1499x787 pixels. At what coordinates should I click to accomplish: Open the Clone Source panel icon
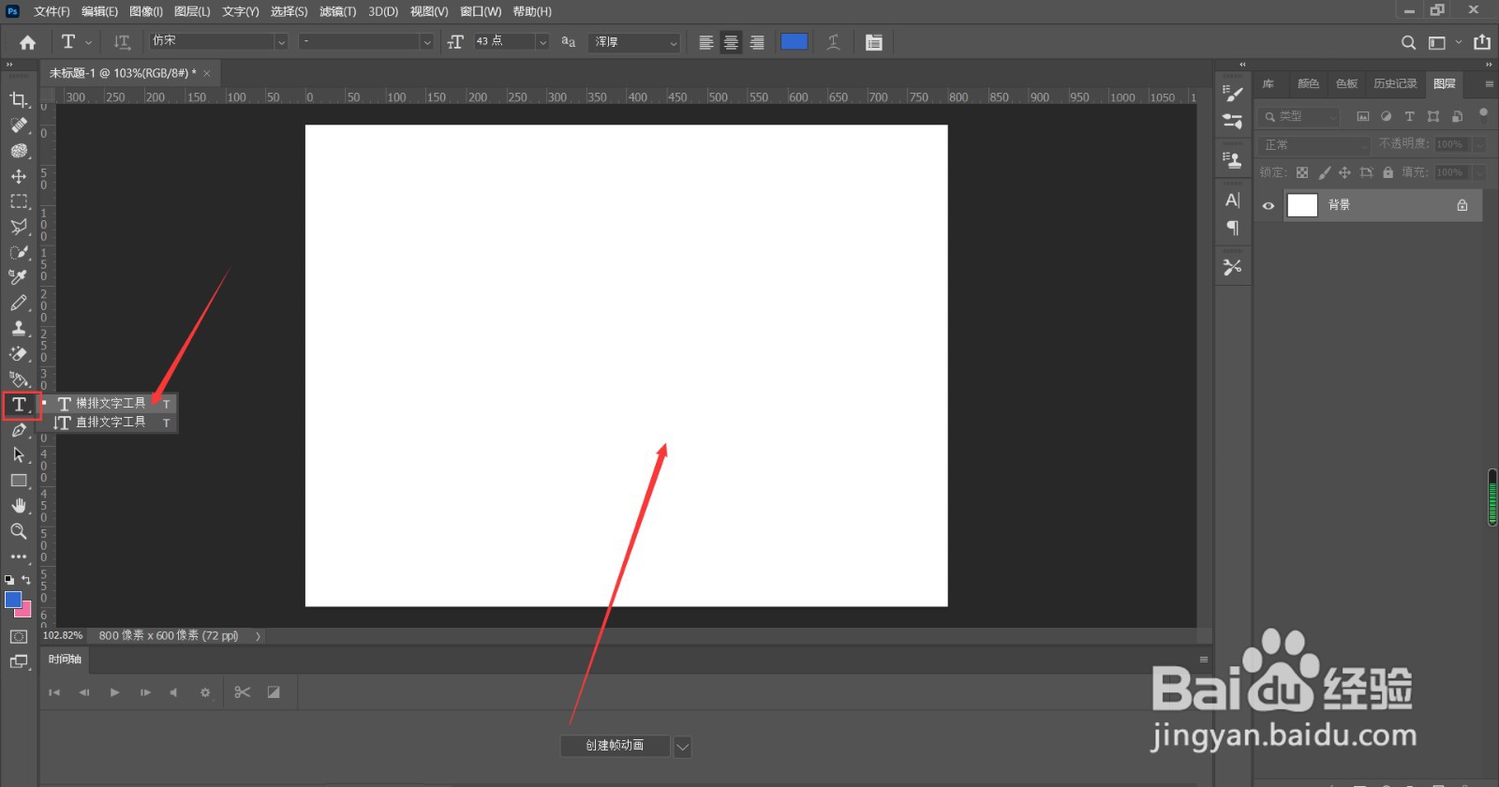[x=1233, y=159]
